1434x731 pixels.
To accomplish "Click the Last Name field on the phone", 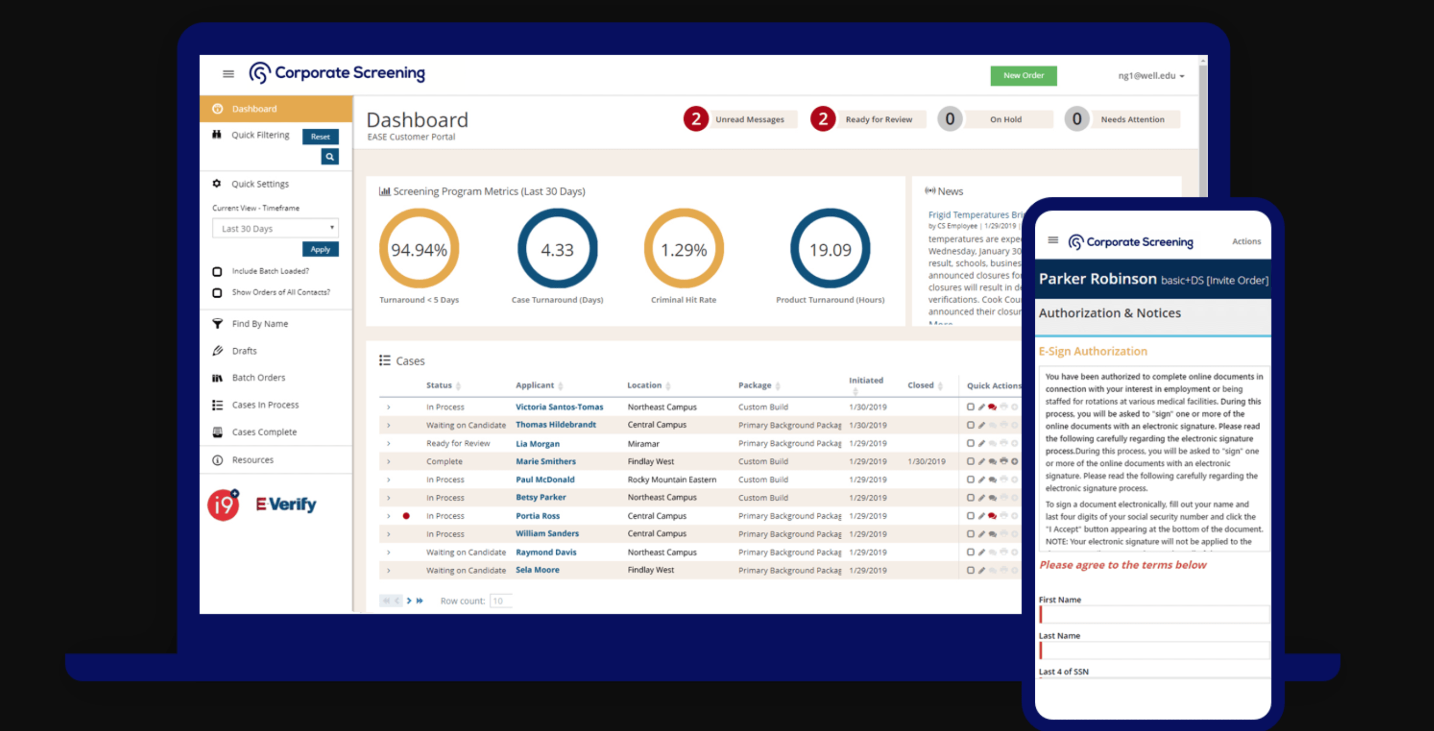I will 1154,651.
